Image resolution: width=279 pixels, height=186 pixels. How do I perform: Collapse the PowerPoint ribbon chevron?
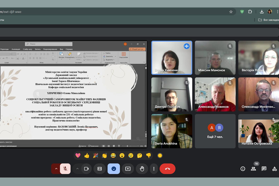tap(144, 62)
